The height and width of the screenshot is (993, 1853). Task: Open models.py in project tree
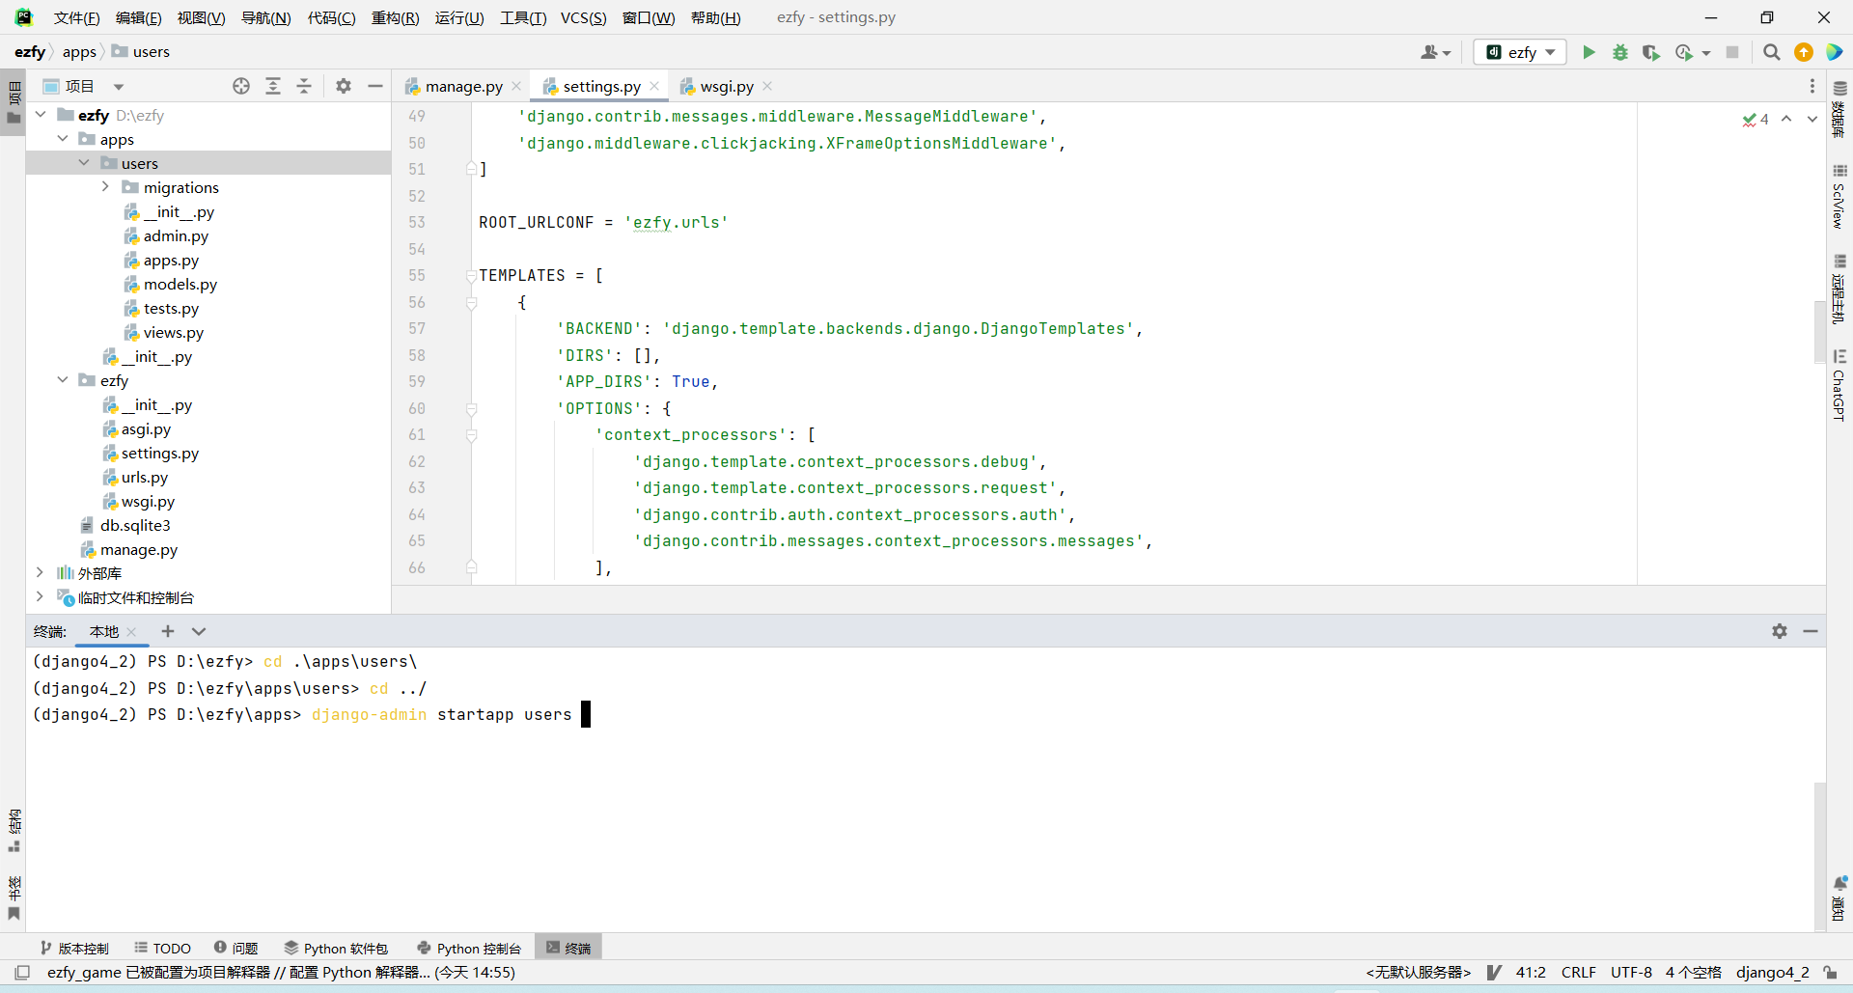coord(180,284)
